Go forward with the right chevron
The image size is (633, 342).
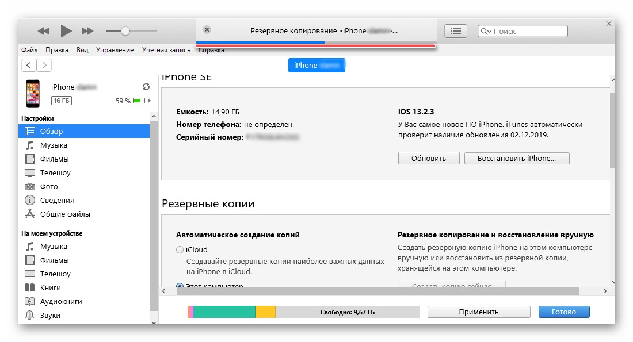[x=44, y=65]
